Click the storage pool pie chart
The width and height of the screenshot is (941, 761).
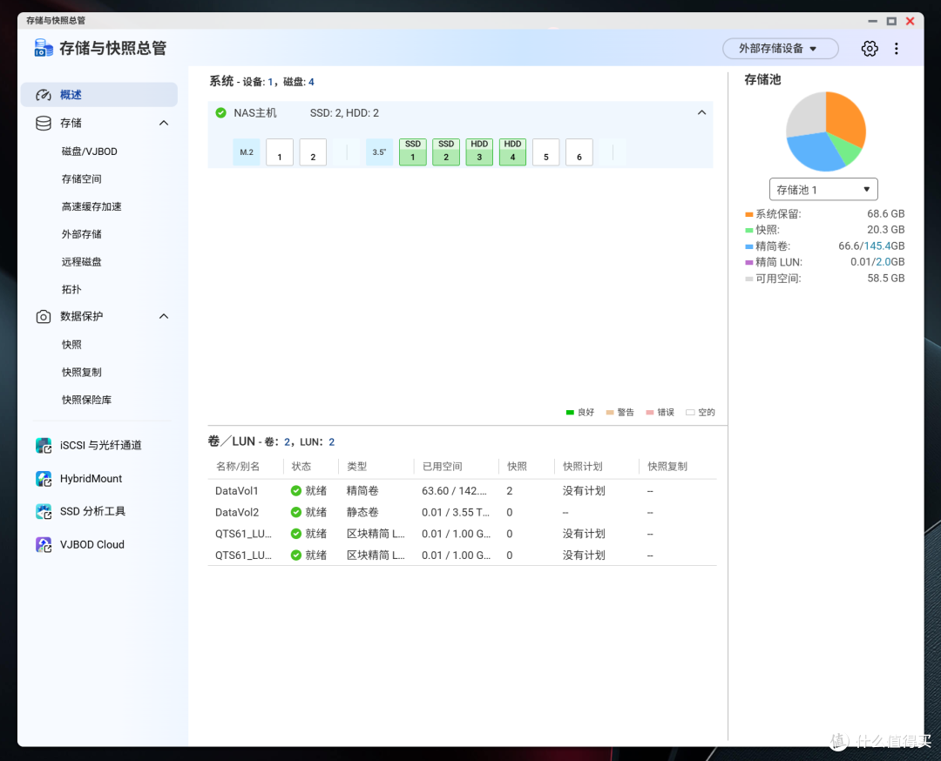pos(826,131)
